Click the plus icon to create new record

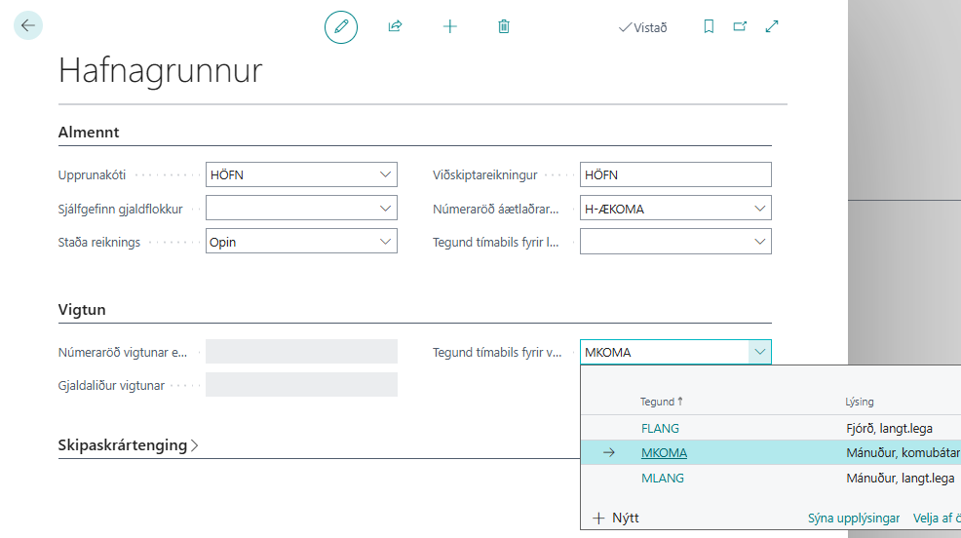pos(449,27)
